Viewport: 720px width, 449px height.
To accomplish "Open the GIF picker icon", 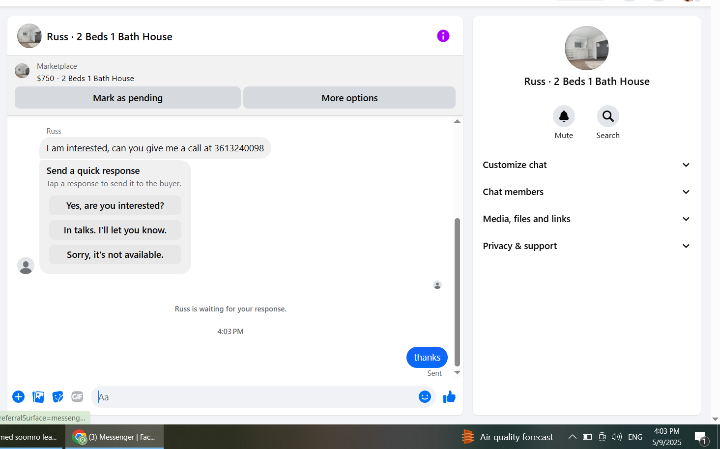I will click(x=77, y=396).
